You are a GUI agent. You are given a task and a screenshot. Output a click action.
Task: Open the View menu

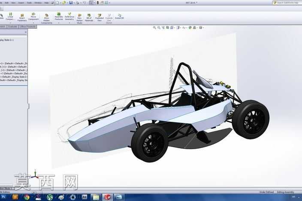[13, 3]
